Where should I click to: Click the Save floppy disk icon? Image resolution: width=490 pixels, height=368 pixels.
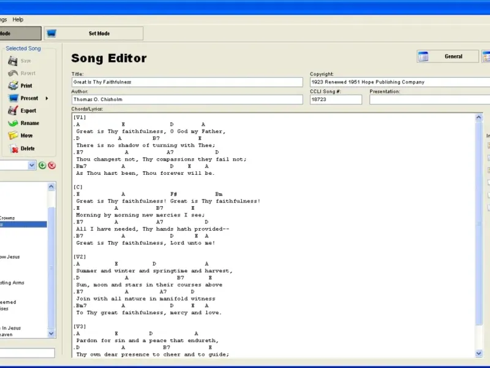[x=13, y=61]
